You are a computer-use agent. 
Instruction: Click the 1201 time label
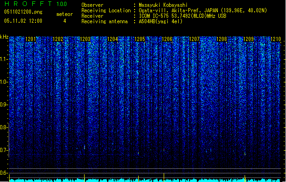click(x=30, y=39)
